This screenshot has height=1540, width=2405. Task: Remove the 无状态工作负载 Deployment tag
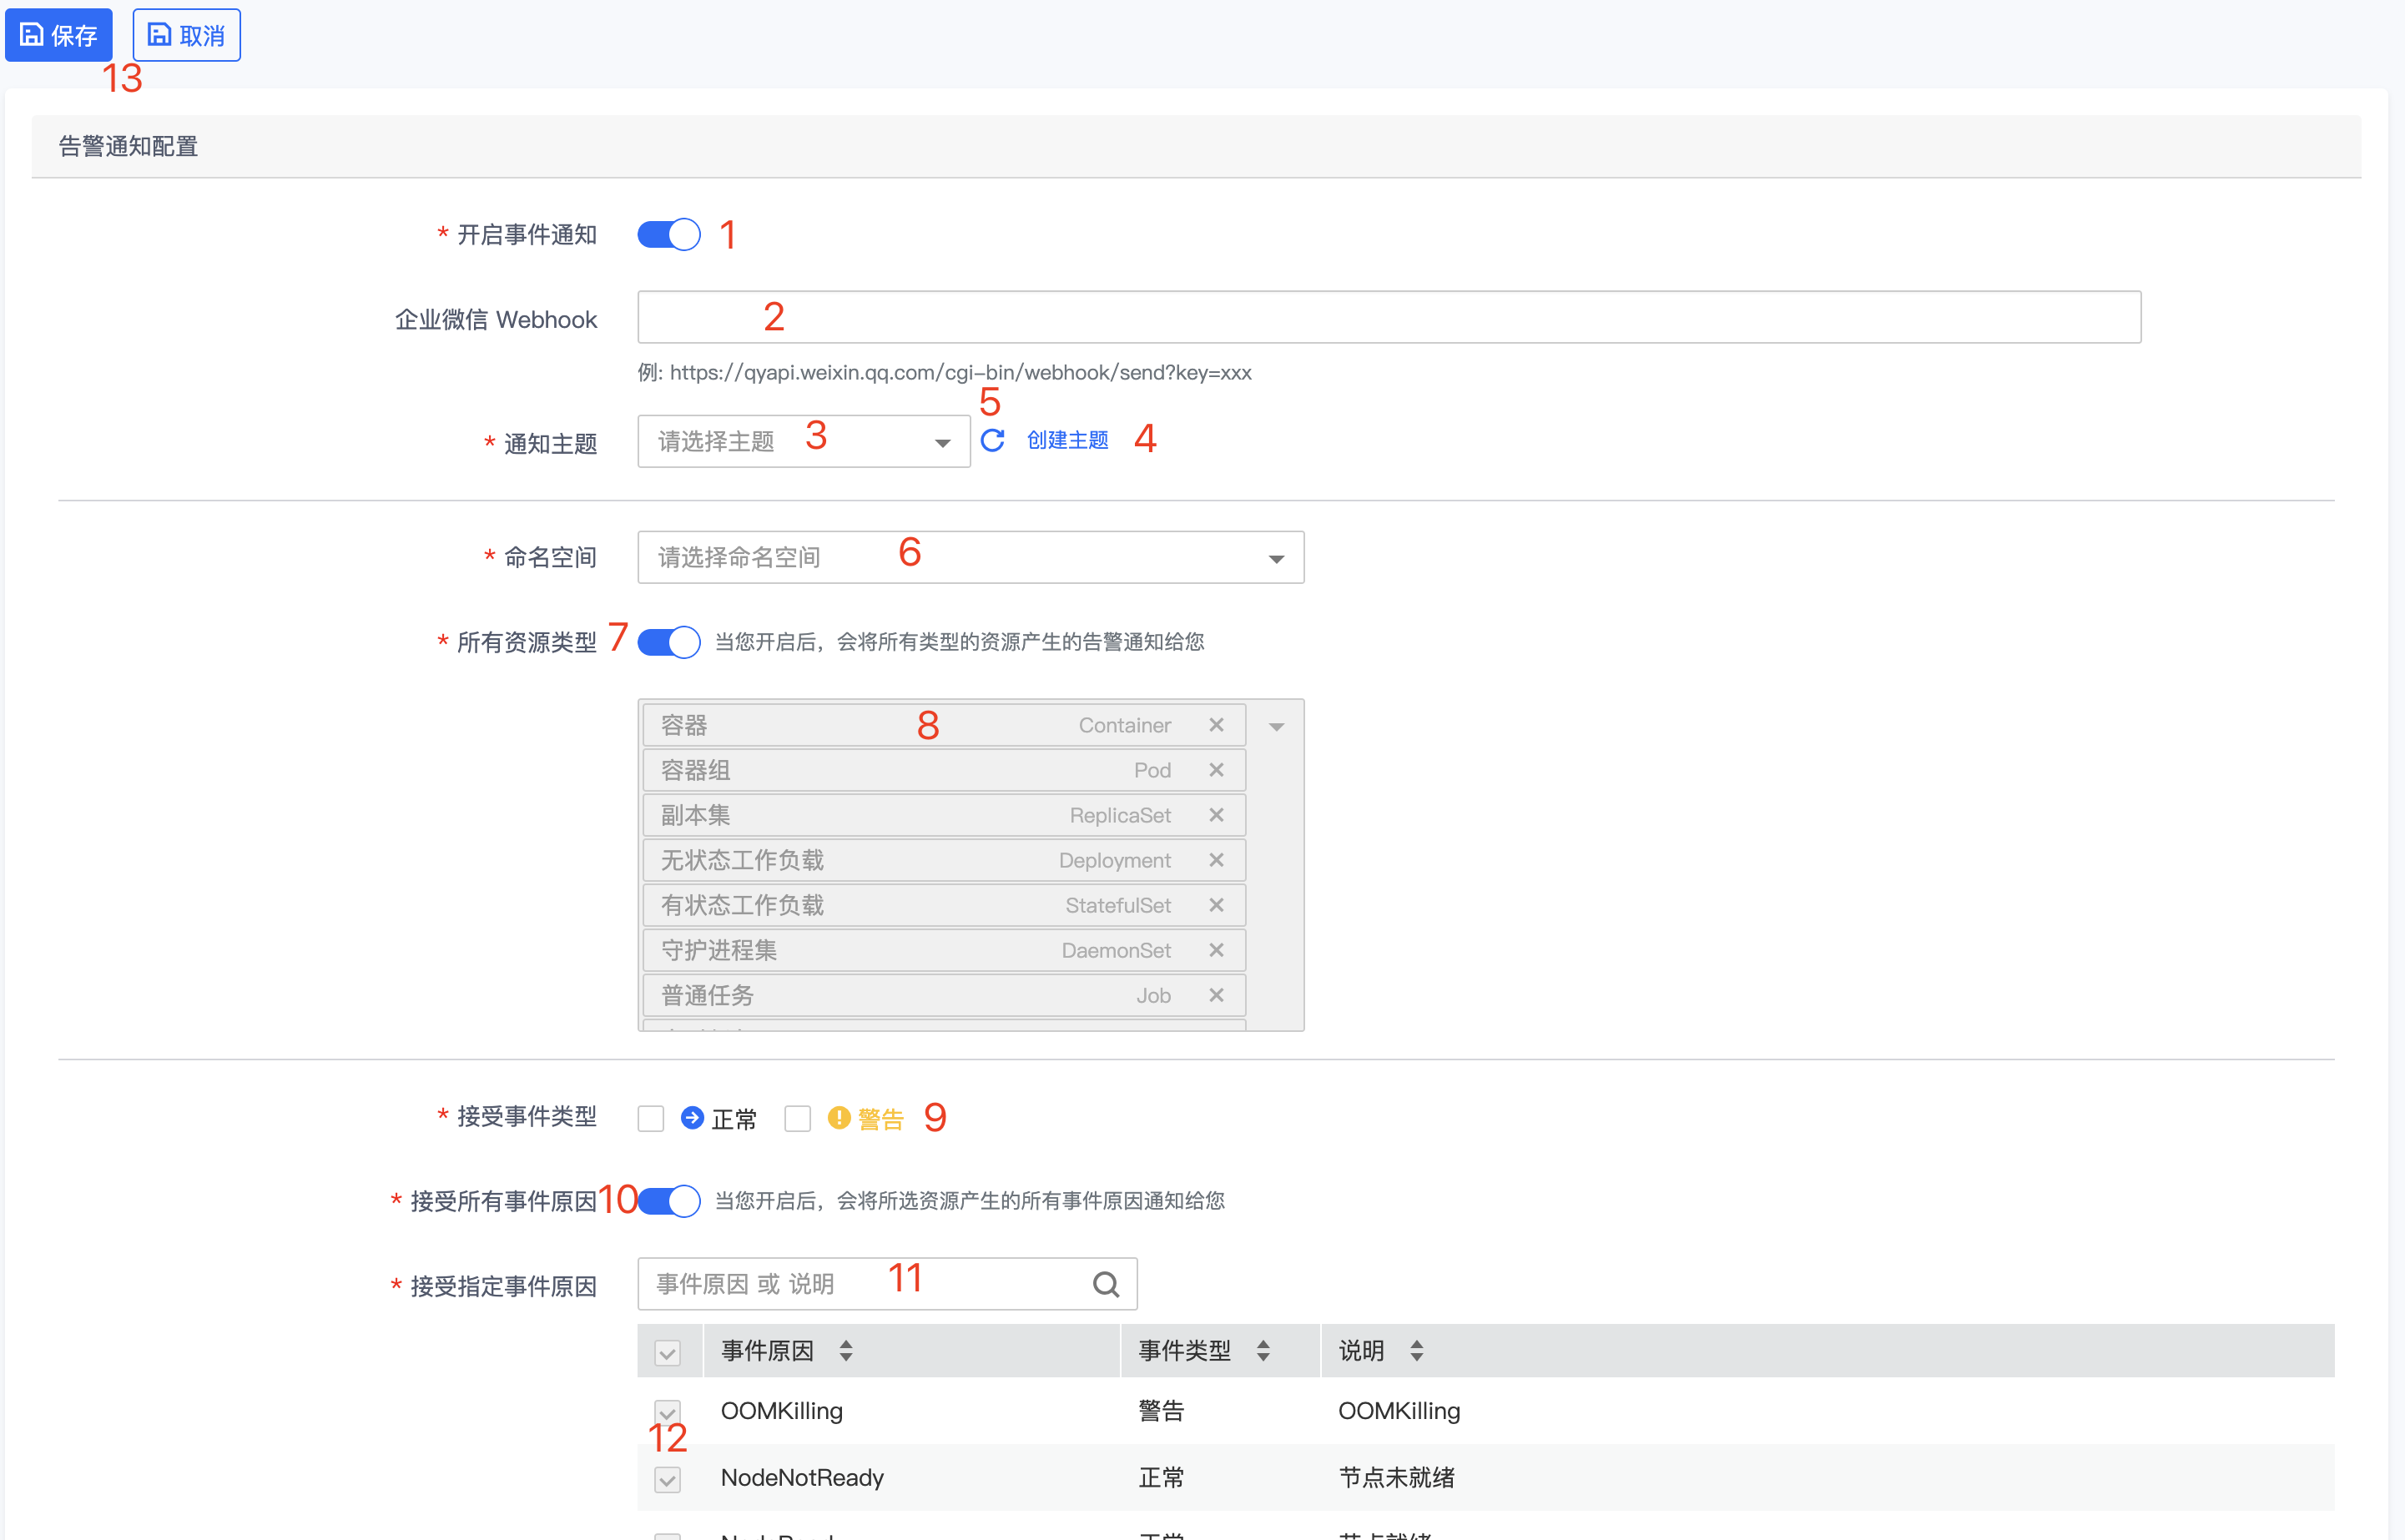pos(1216,860)
